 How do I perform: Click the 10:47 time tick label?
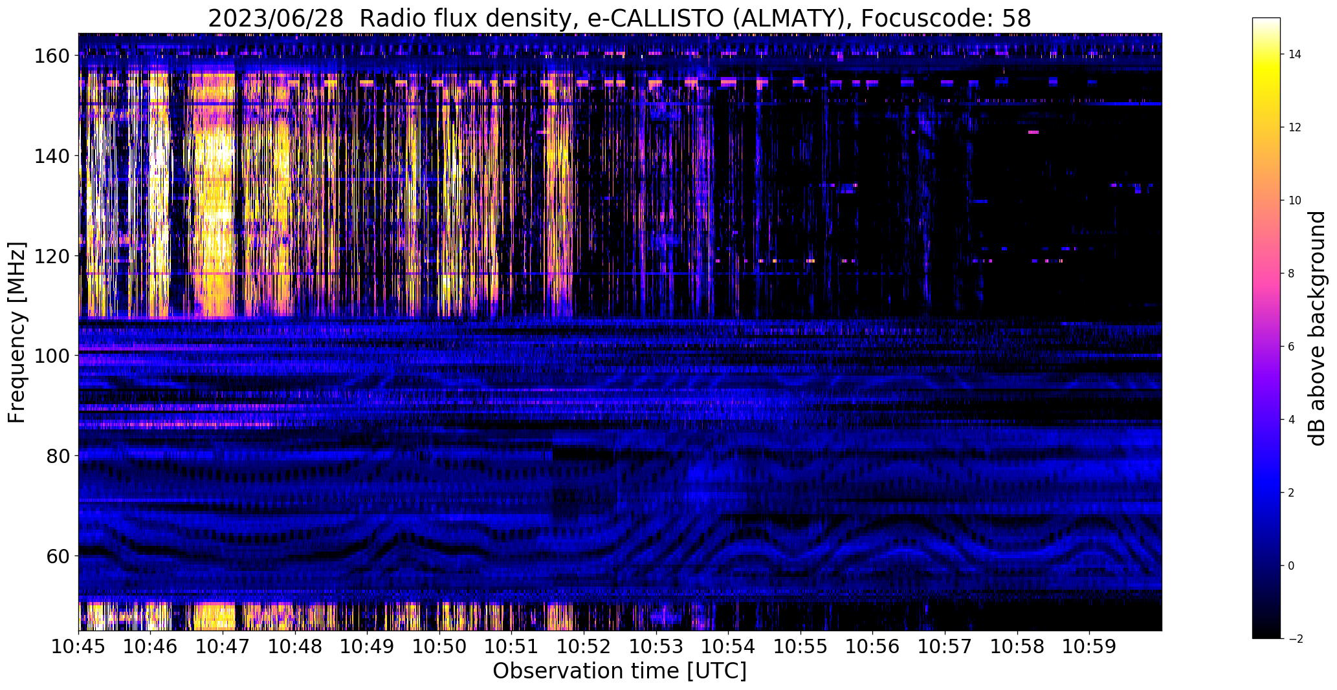223,646
